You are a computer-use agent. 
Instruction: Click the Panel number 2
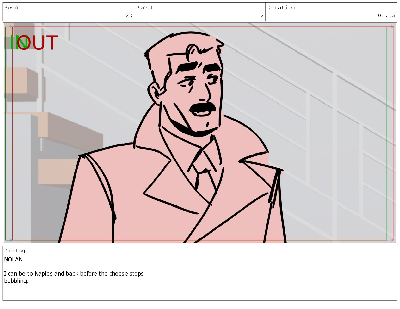point(262,15)
